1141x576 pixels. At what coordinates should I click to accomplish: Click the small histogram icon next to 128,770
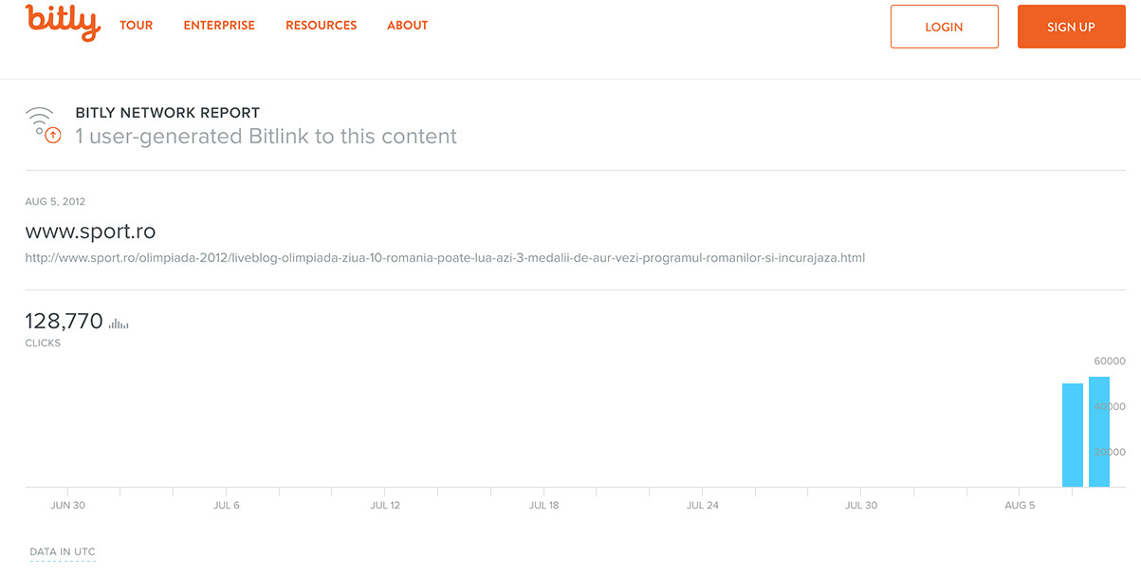click(117, 323)
